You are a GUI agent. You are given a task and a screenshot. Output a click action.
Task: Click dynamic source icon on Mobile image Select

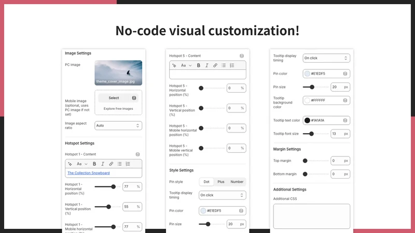click(x=134, y=98)
